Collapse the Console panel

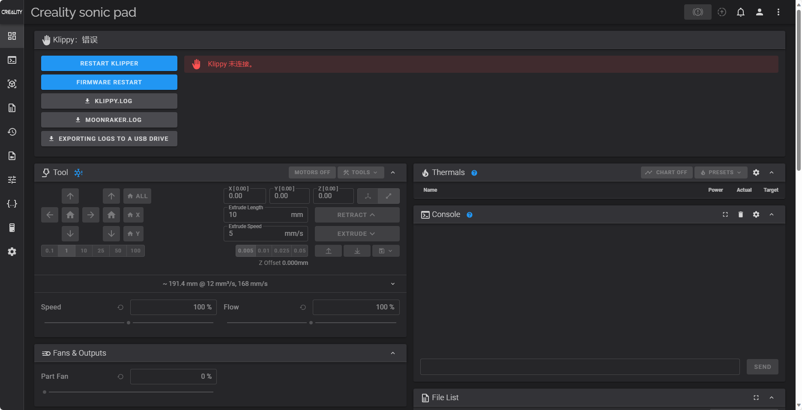pos(772,214)
